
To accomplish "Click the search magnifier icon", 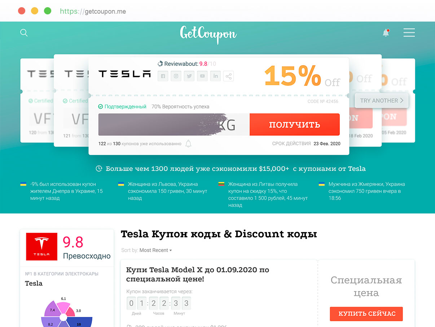I will pos(24,33).
